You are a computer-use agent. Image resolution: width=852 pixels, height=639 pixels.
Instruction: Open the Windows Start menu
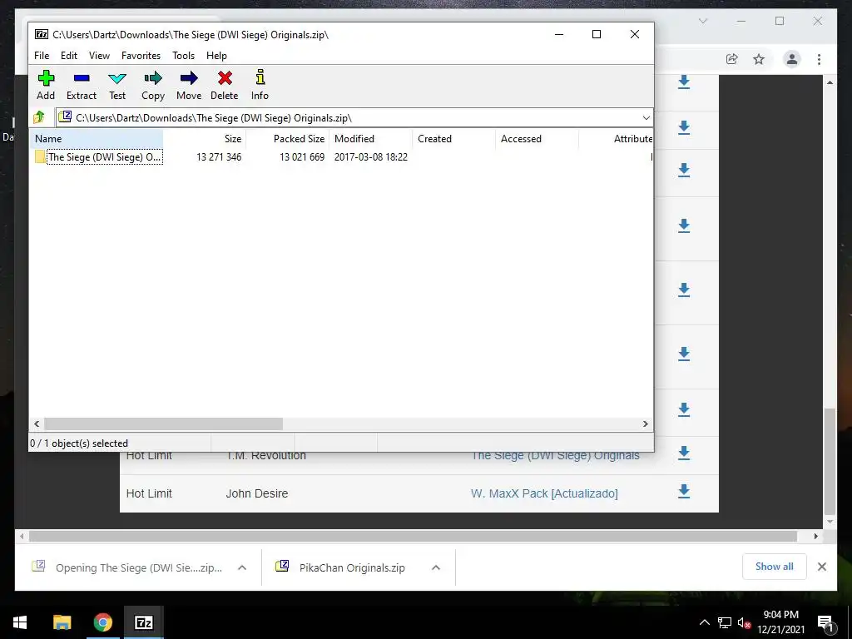point(20,622)
